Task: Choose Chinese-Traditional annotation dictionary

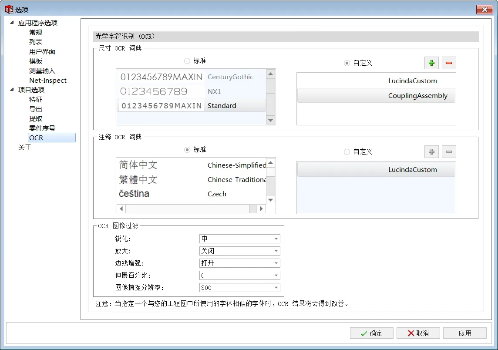Action: pos(191,179)
